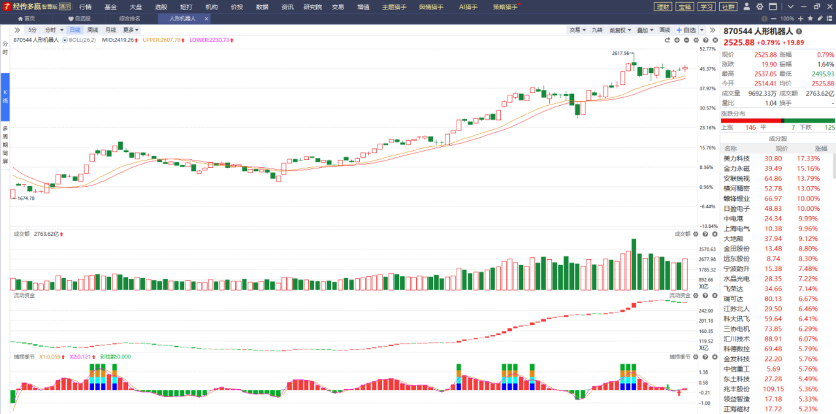
Task: Click the user account icon in title bar
Action: (x=746, y=7)
